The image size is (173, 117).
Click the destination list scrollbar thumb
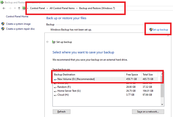click(162, 86)
